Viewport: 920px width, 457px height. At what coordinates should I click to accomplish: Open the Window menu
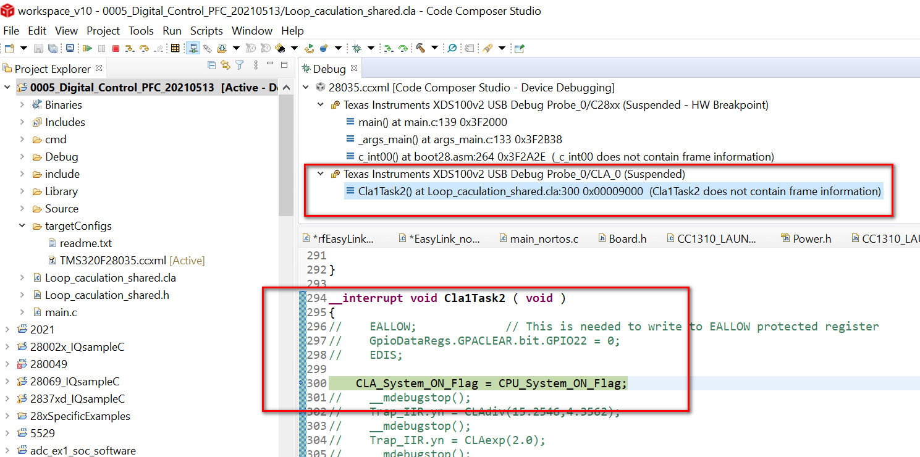(x=252, y=31)
